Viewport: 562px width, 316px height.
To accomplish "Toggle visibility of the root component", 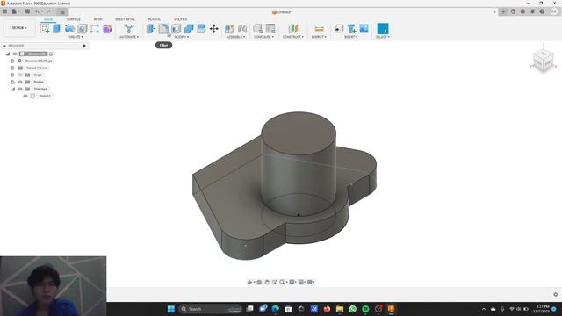I will (15, 54).
